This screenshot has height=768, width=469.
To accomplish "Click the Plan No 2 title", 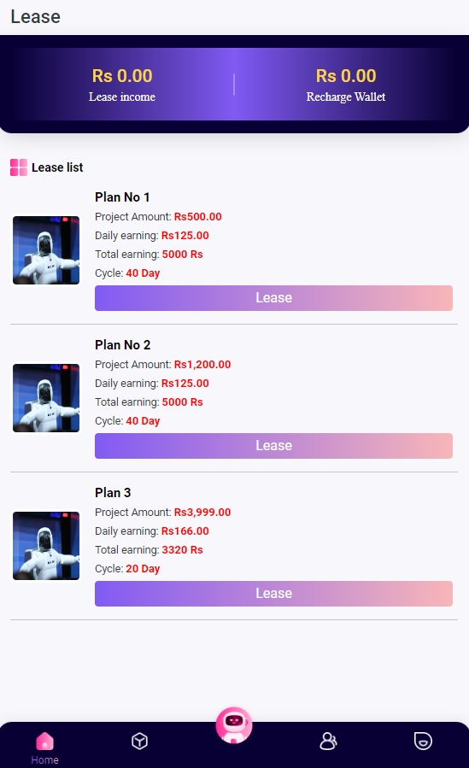I will (122, 345).
